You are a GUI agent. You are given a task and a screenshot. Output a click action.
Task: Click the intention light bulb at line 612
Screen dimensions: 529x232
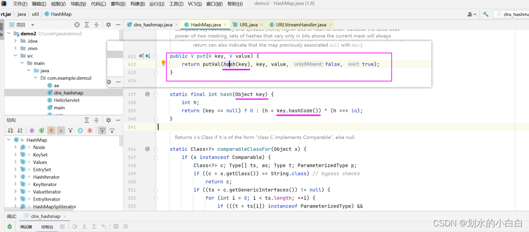(164, 63)
